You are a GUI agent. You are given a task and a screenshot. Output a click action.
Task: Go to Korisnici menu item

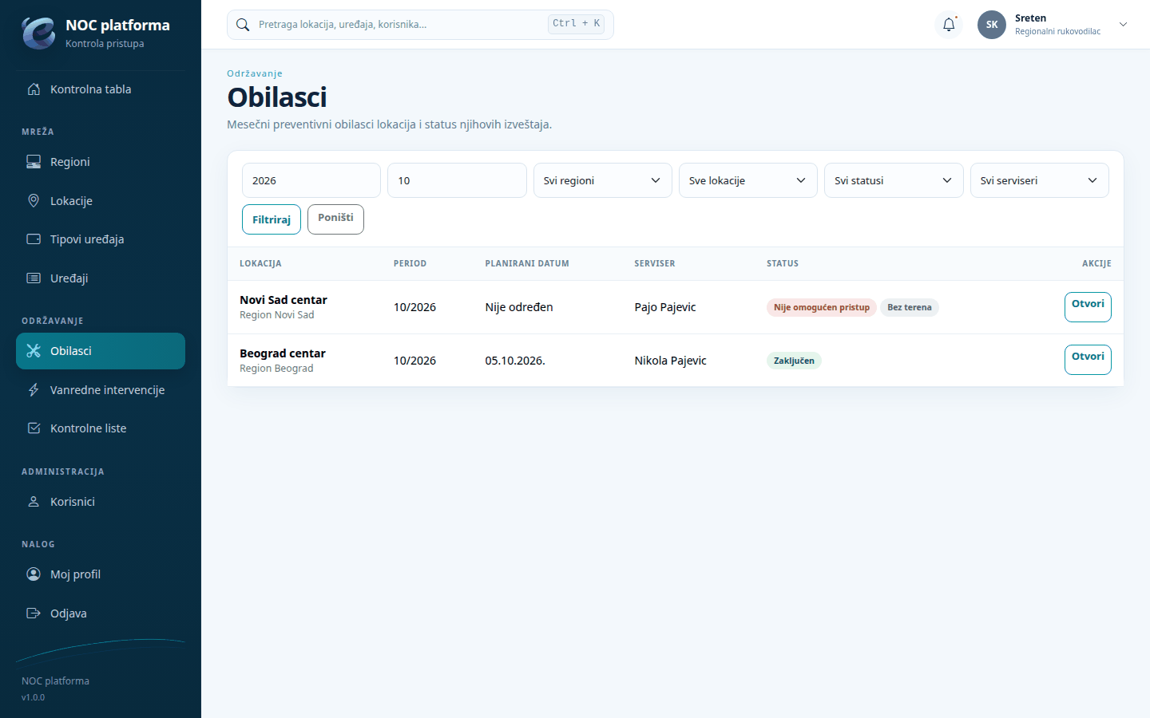pos(101,502)
